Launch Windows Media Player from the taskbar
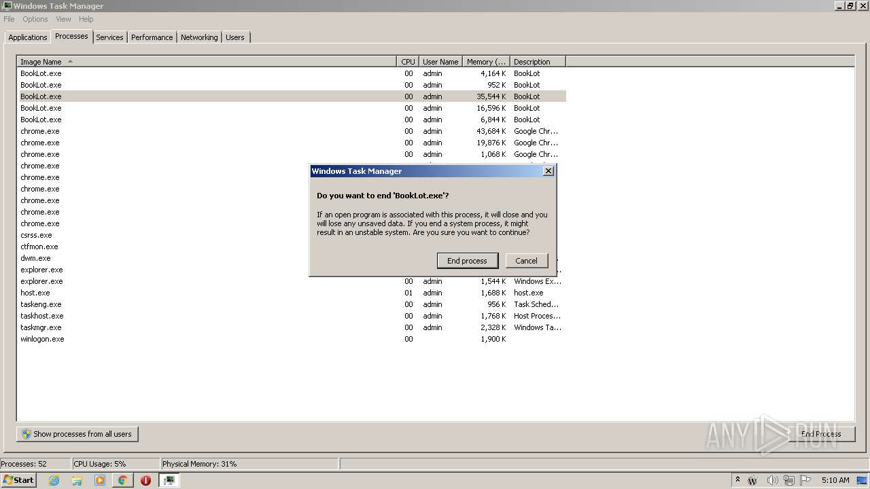The width and height of the screenshot is (870, 489). (x=100, y=480)
